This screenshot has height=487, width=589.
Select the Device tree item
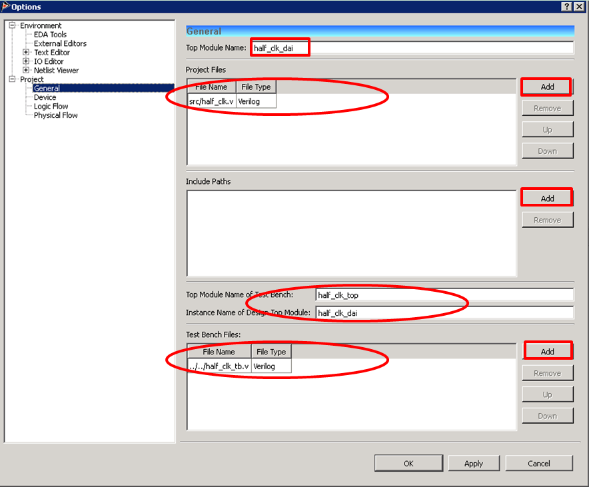point(45,97)
